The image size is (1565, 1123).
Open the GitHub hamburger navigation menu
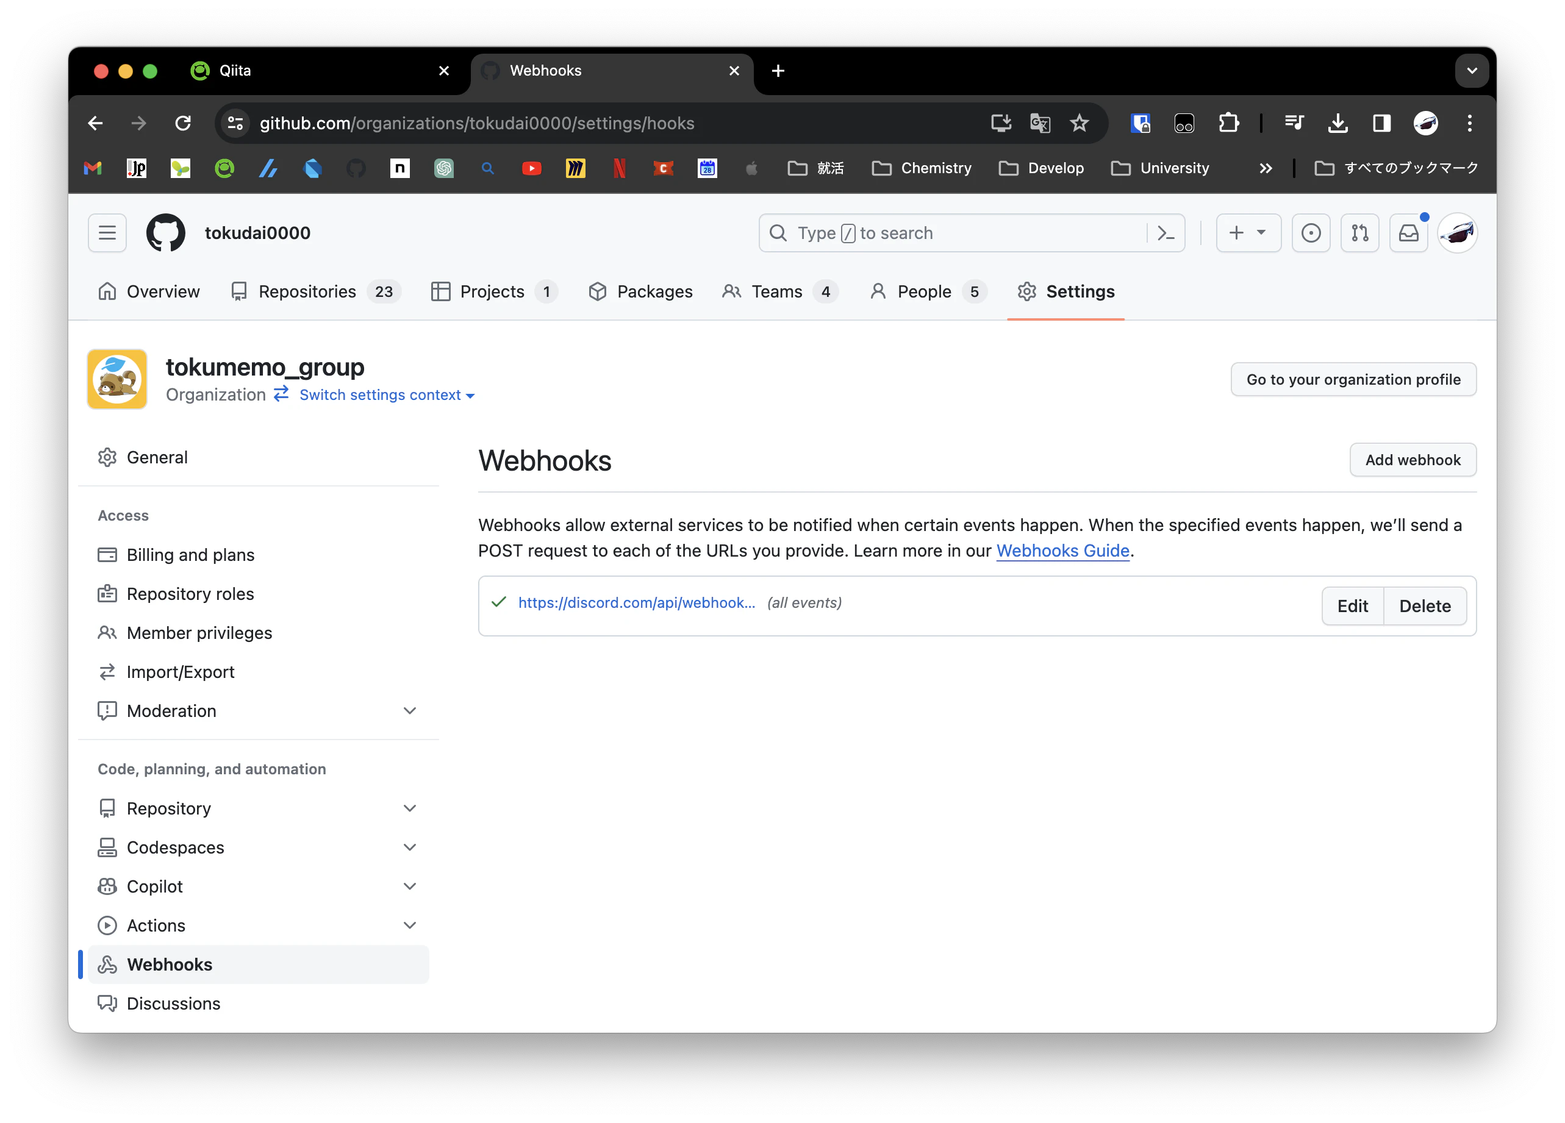coord(107,233)
